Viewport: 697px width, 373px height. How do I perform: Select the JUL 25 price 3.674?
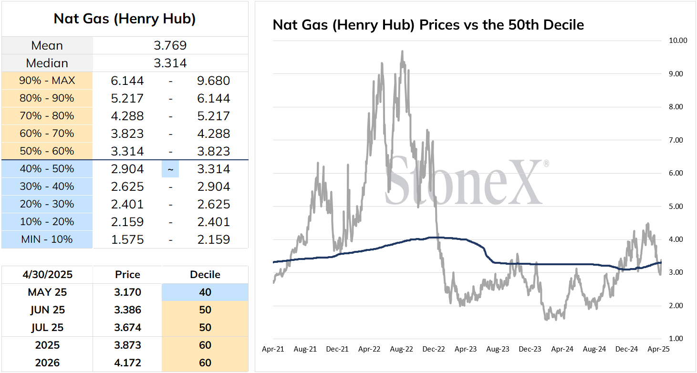(x=127, y=328)
